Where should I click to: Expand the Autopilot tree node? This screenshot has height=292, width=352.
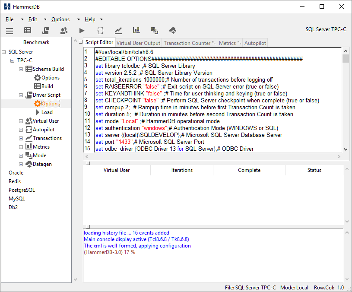(21, 130)
